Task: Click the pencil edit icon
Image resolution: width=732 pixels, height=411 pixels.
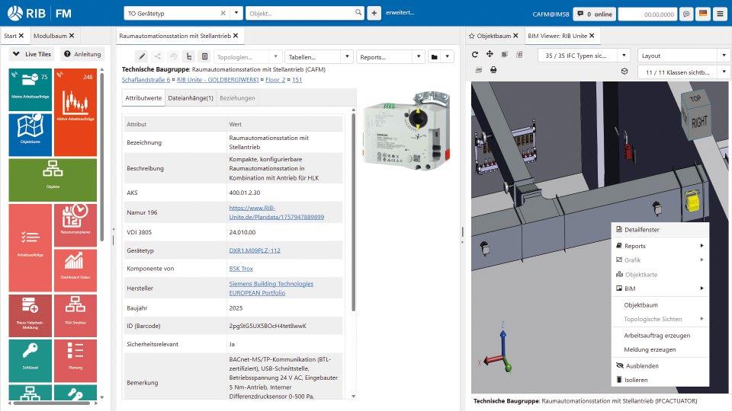Action: (x=142, y=57)
